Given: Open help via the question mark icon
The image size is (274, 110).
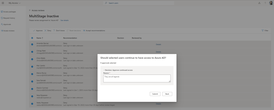Looking at the screenshot, I should pyautogui.click(x=264, y=3).
